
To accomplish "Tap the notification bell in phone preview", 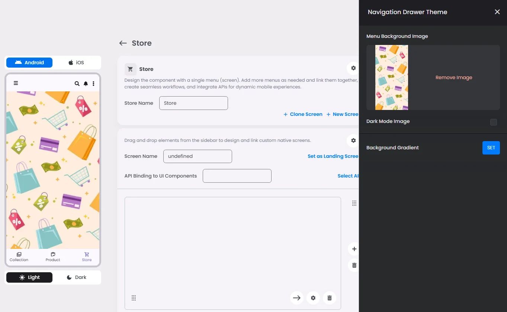I will point(86,84).
